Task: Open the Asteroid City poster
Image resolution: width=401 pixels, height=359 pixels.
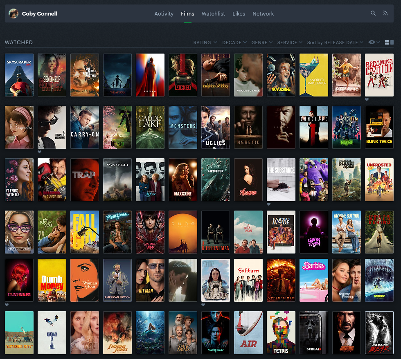Action: point(19,333)
